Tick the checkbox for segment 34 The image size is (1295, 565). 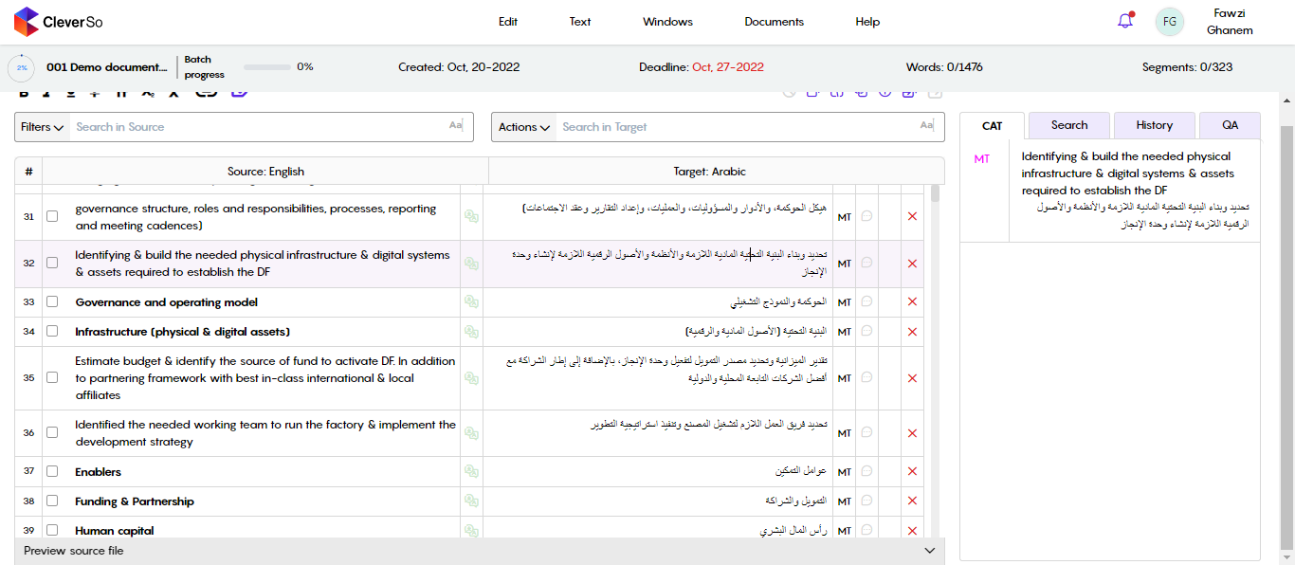(x=52, y=331)
